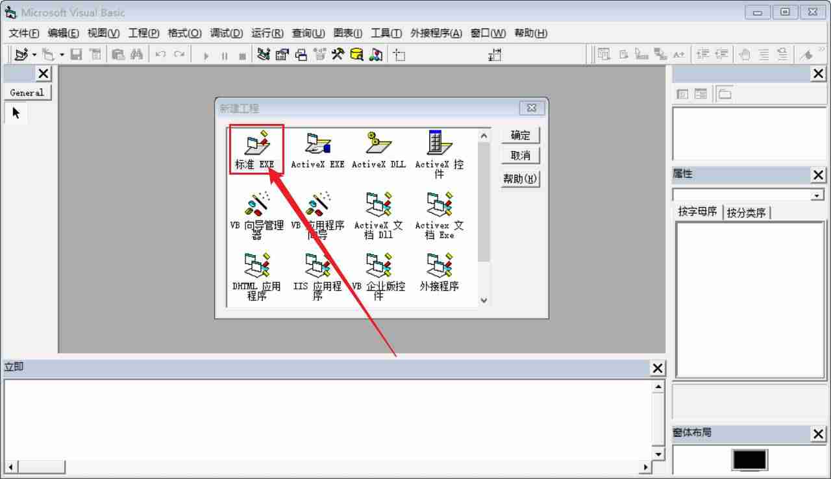Viewport: 831px width, 479px height.
Task: Open Add Form dropdown arrow
Action: coord(62,55)
